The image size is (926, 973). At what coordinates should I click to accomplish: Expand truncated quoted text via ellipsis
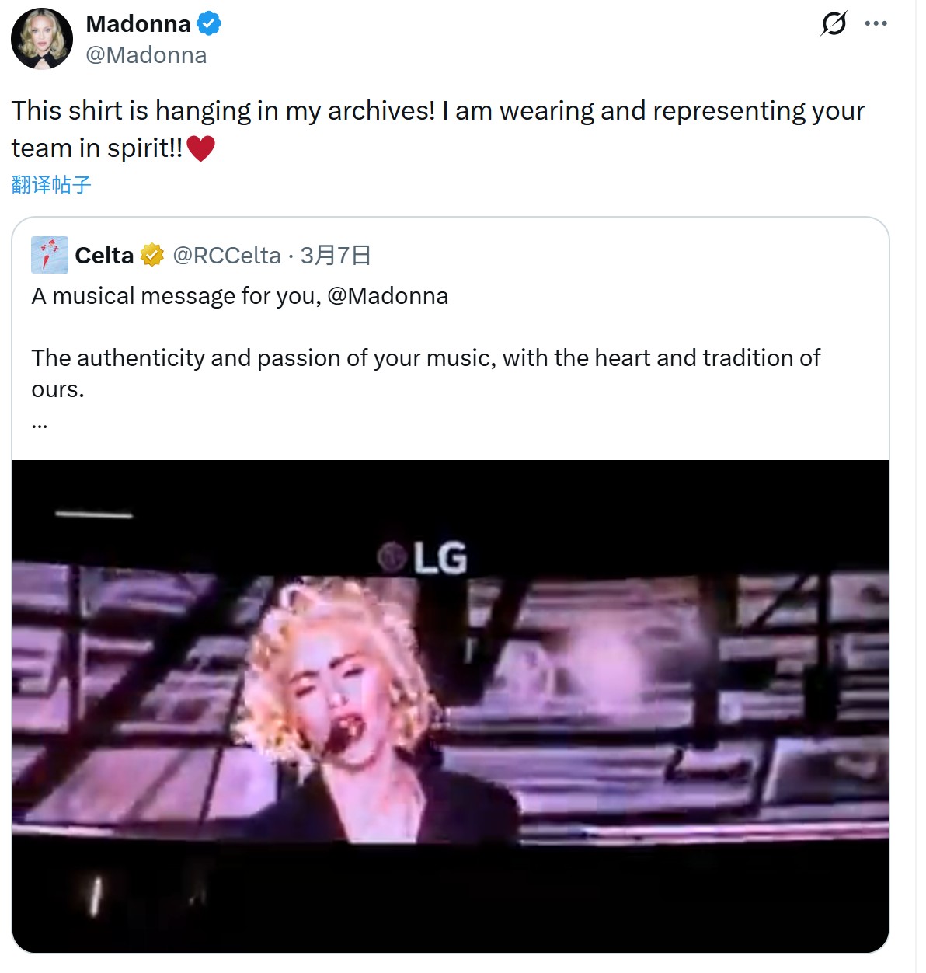[40, 424]
